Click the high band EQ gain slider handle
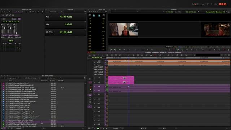This screenshot has height=130, width=231. 16,33
